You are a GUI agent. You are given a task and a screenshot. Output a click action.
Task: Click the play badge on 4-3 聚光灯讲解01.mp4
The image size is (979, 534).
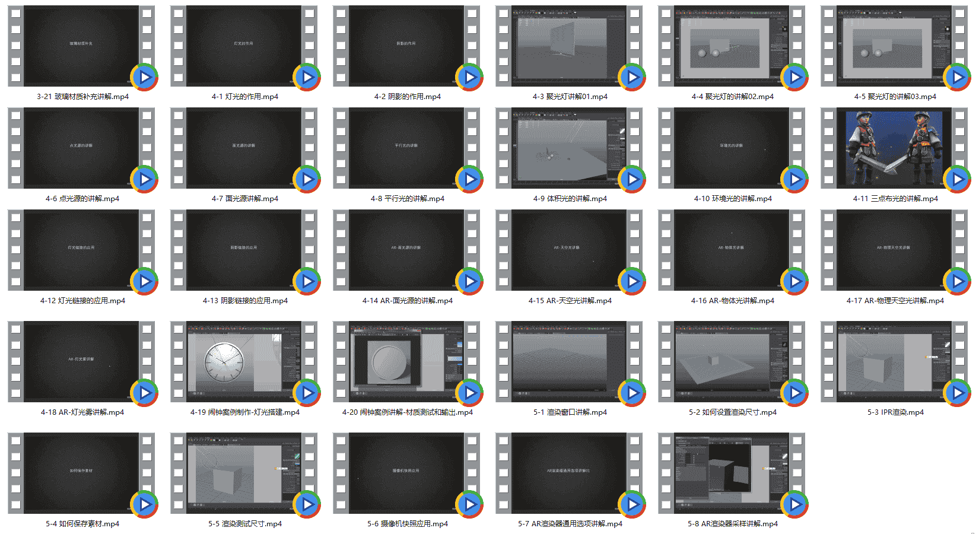632,77
